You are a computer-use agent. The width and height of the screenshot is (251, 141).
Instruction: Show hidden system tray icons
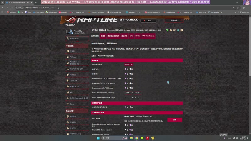pos(221,138)
